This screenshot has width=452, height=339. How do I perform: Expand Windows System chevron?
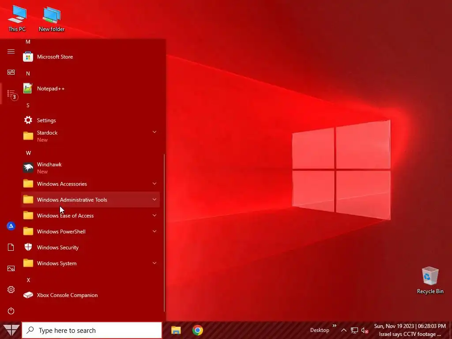pos(154,263)
